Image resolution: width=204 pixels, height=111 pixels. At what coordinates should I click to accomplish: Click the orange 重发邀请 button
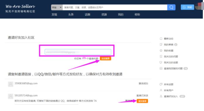142,101
